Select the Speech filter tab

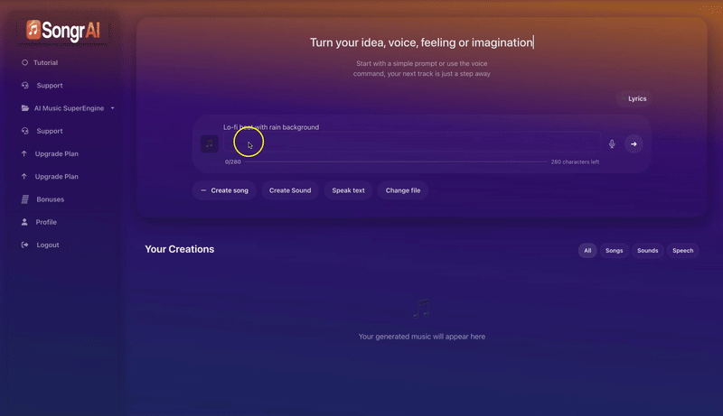tap(682, 250)
